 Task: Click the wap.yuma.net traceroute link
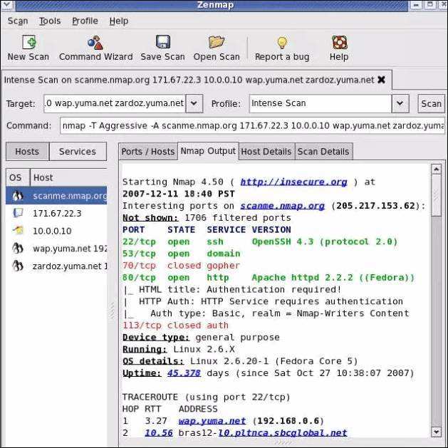click(x=212, y=420)
